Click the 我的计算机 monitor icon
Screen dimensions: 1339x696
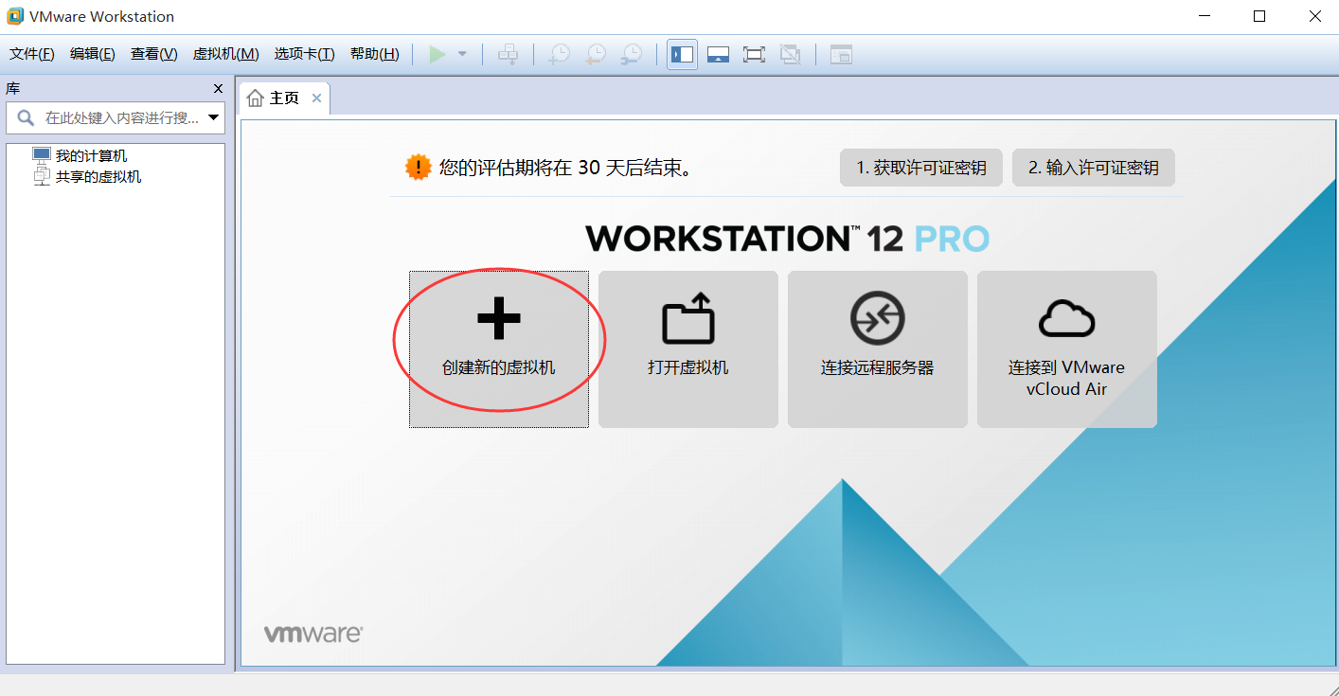pos(42,155)
